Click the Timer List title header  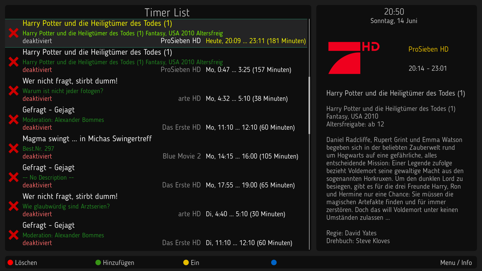pos(167,13)
